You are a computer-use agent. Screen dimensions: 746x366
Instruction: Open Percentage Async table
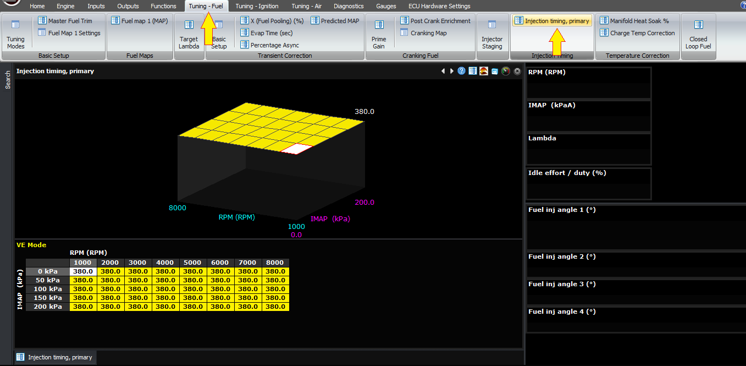tap(269, 45)
